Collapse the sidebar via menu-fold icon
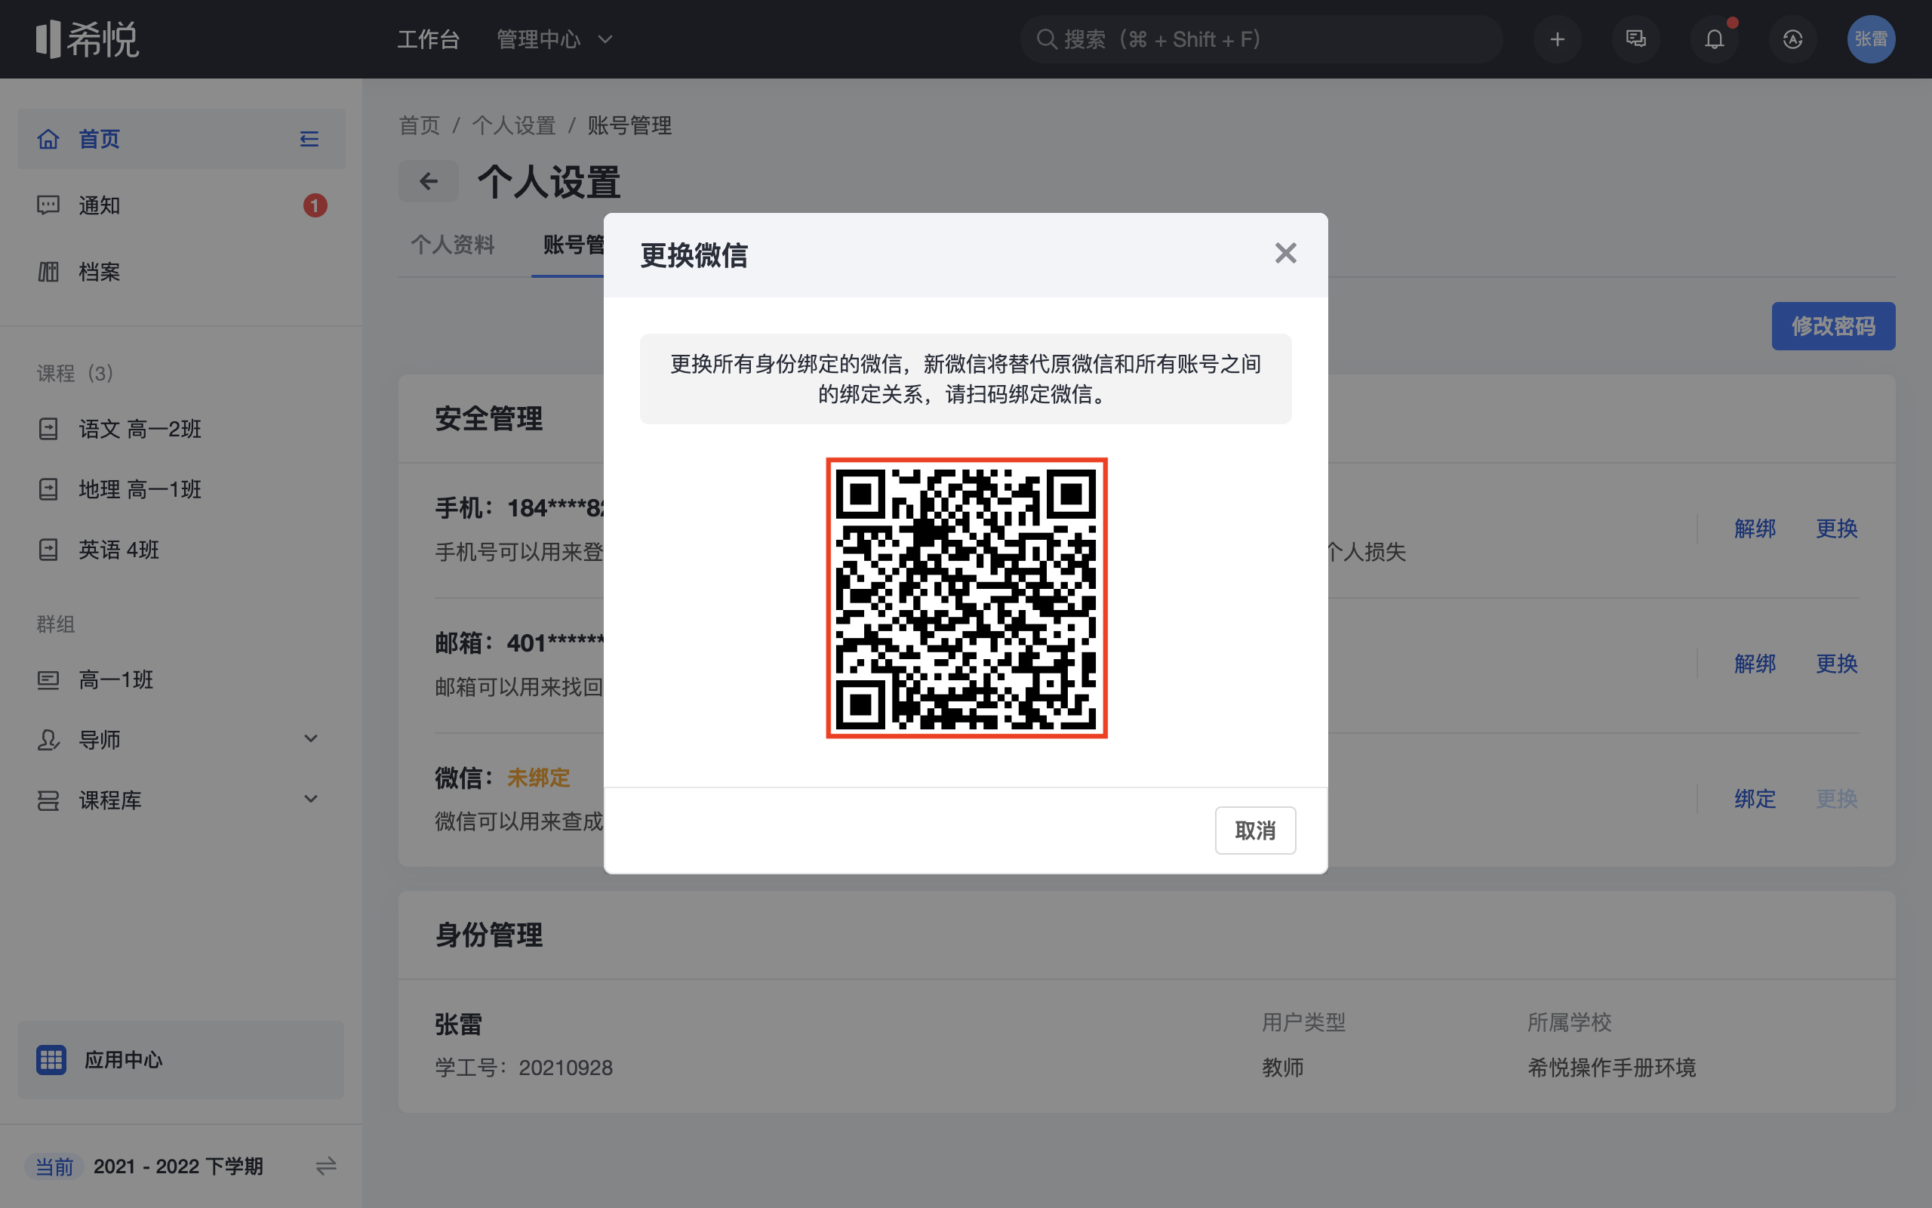This screenshot has width=1932, height=1208. tap(309, 139)
